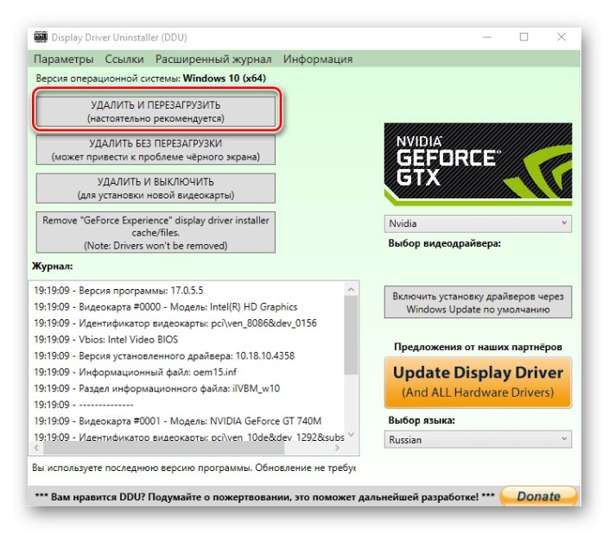Click the update status message text
This screenshot has height=534, width=609.
coord(193,468)
